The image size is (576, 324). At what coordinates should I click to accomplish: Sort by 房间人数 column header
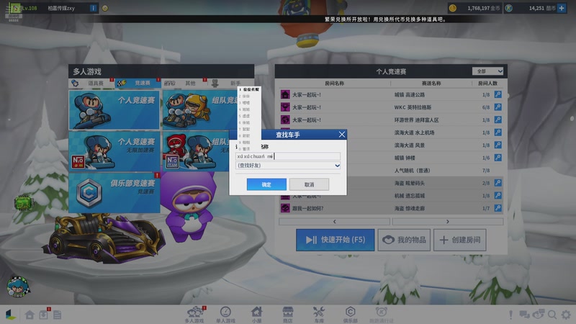[x=487, y=84]
